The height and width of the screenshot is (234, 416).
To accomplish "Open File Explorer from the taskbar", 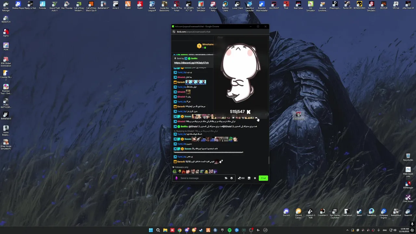I will point(165,230).
